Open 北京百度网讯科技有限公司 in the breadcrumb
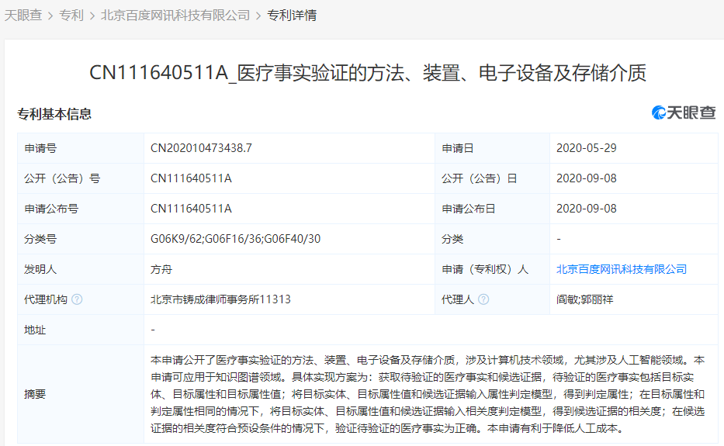The height and width of the screenshot is (446, 724). 175,16
